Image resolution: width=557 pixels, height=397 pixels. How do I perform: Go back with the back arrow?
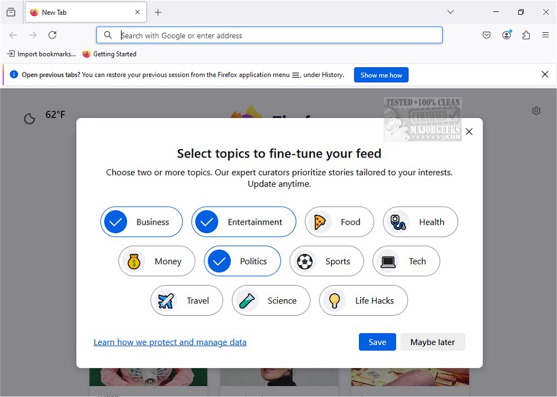click(x=13, y=35)
